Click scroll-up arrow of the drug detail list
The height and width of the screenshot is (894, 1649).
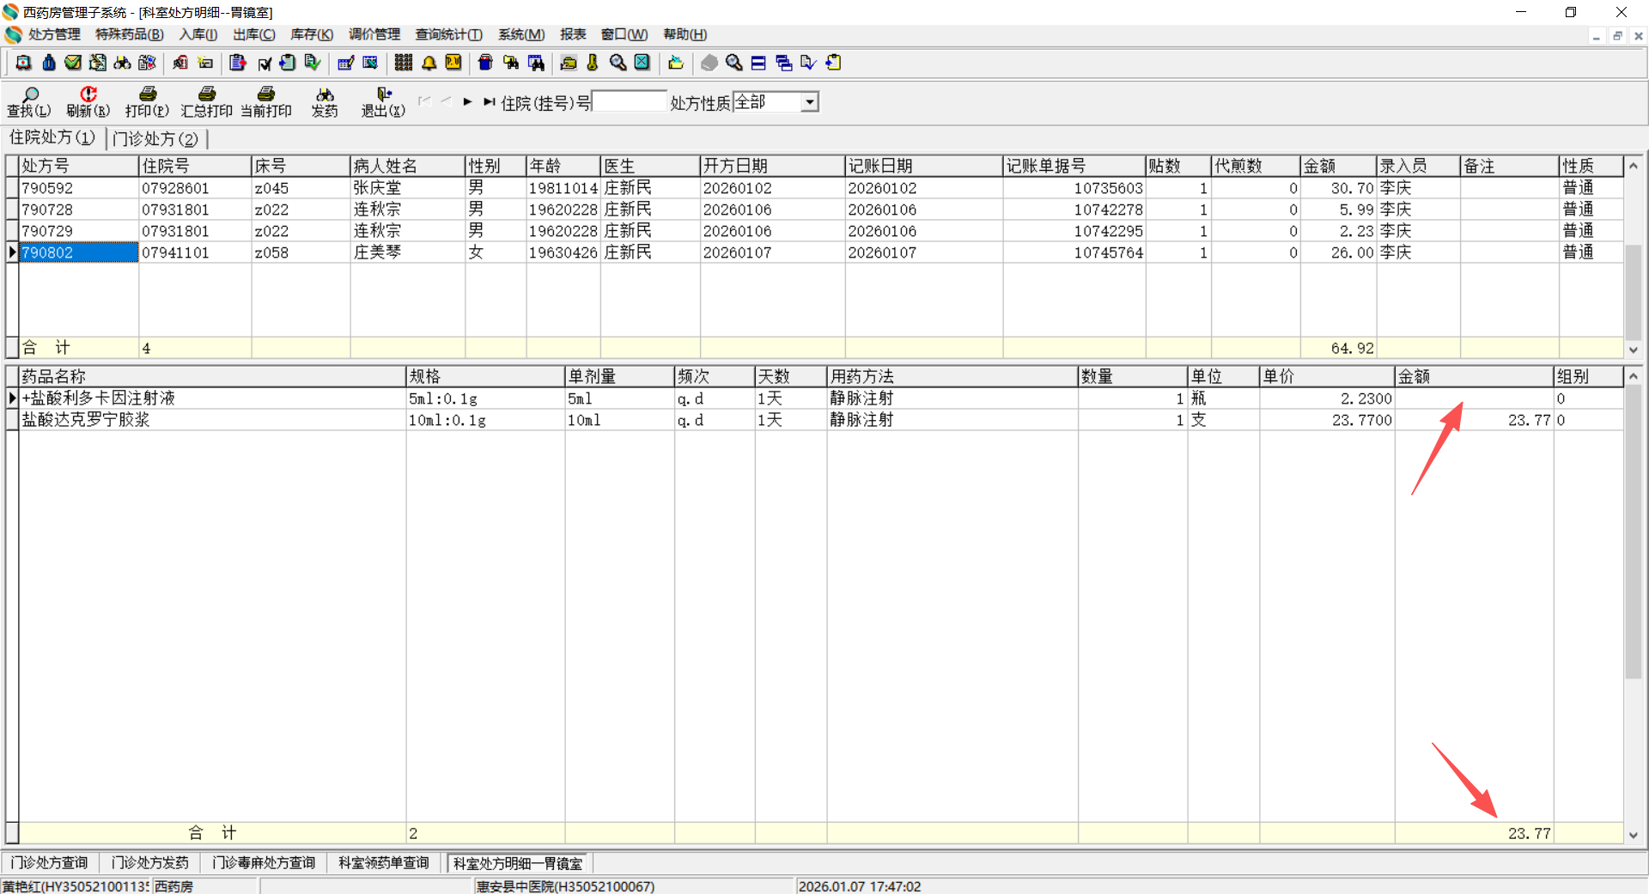1634,376
